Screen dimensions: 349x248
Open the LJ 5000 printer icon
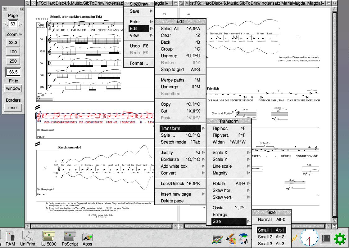pyautogui.click(x=49, y=238)
